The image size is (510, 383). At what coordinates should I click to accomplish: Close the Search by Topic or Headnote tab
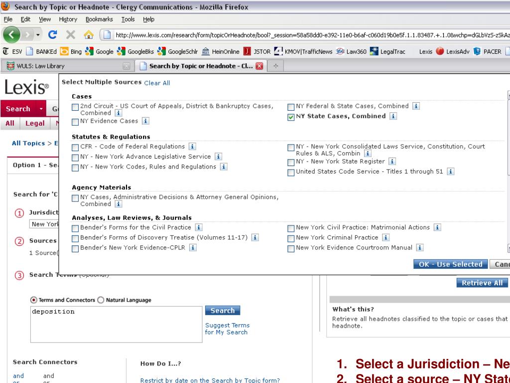(x=259, y=66)
